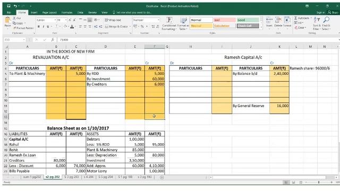Open the File menu tab
The height and width of the screenshot is (191, 340).
click(9, 13)
